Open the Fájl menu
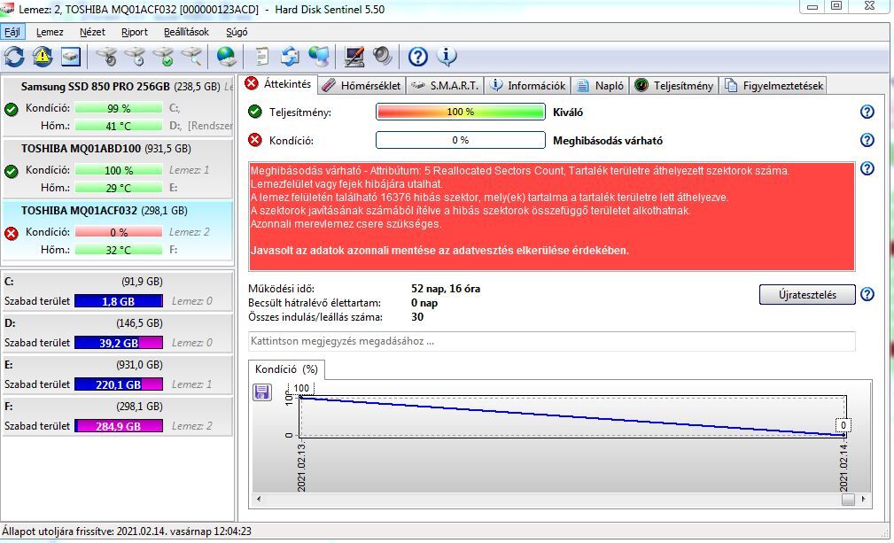Screen dimensions: 894x543 tap(12, 32)
